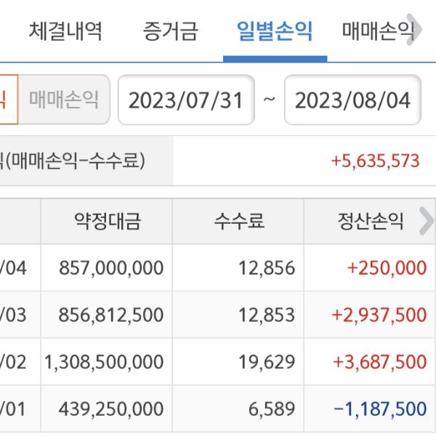The image size is (436, 436).
Task: Go to the 매매손익 tab at top
Action: point(377,31)
